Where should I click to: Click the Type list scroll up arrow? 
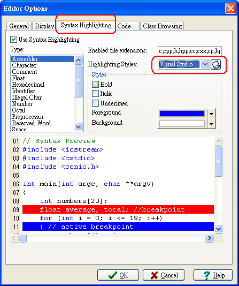click(x=78, y=60)
